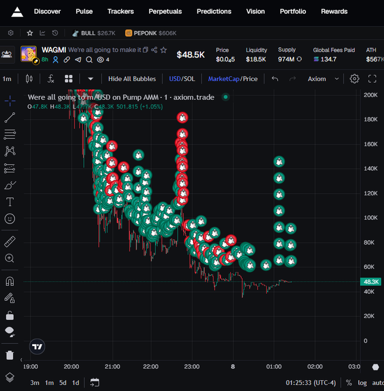Viewport: 384px width, 391px height.
Task: Open the pill-shaped Pump link icon
Action: (67, 60)
